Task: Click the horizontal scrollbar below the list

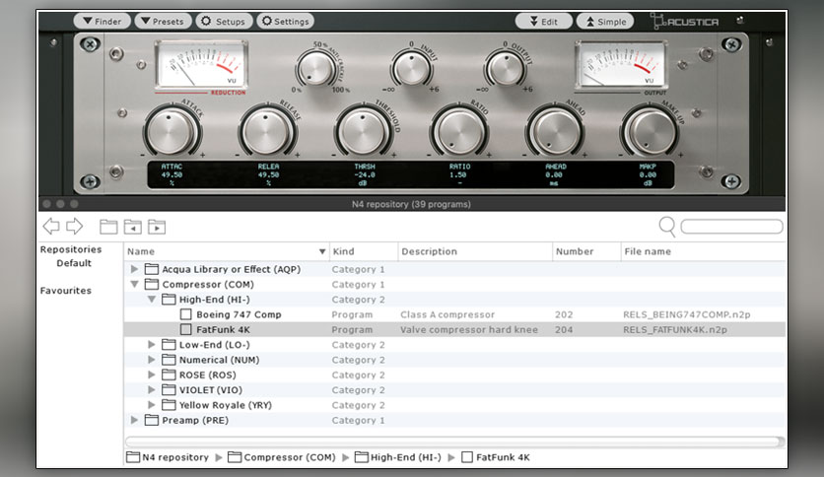Action: pos(454,442)
